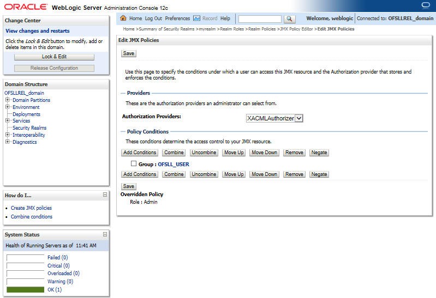Click Realm Roles breadcrumb link
This screenshot has width=436, height=298.
tap(232, 29)
